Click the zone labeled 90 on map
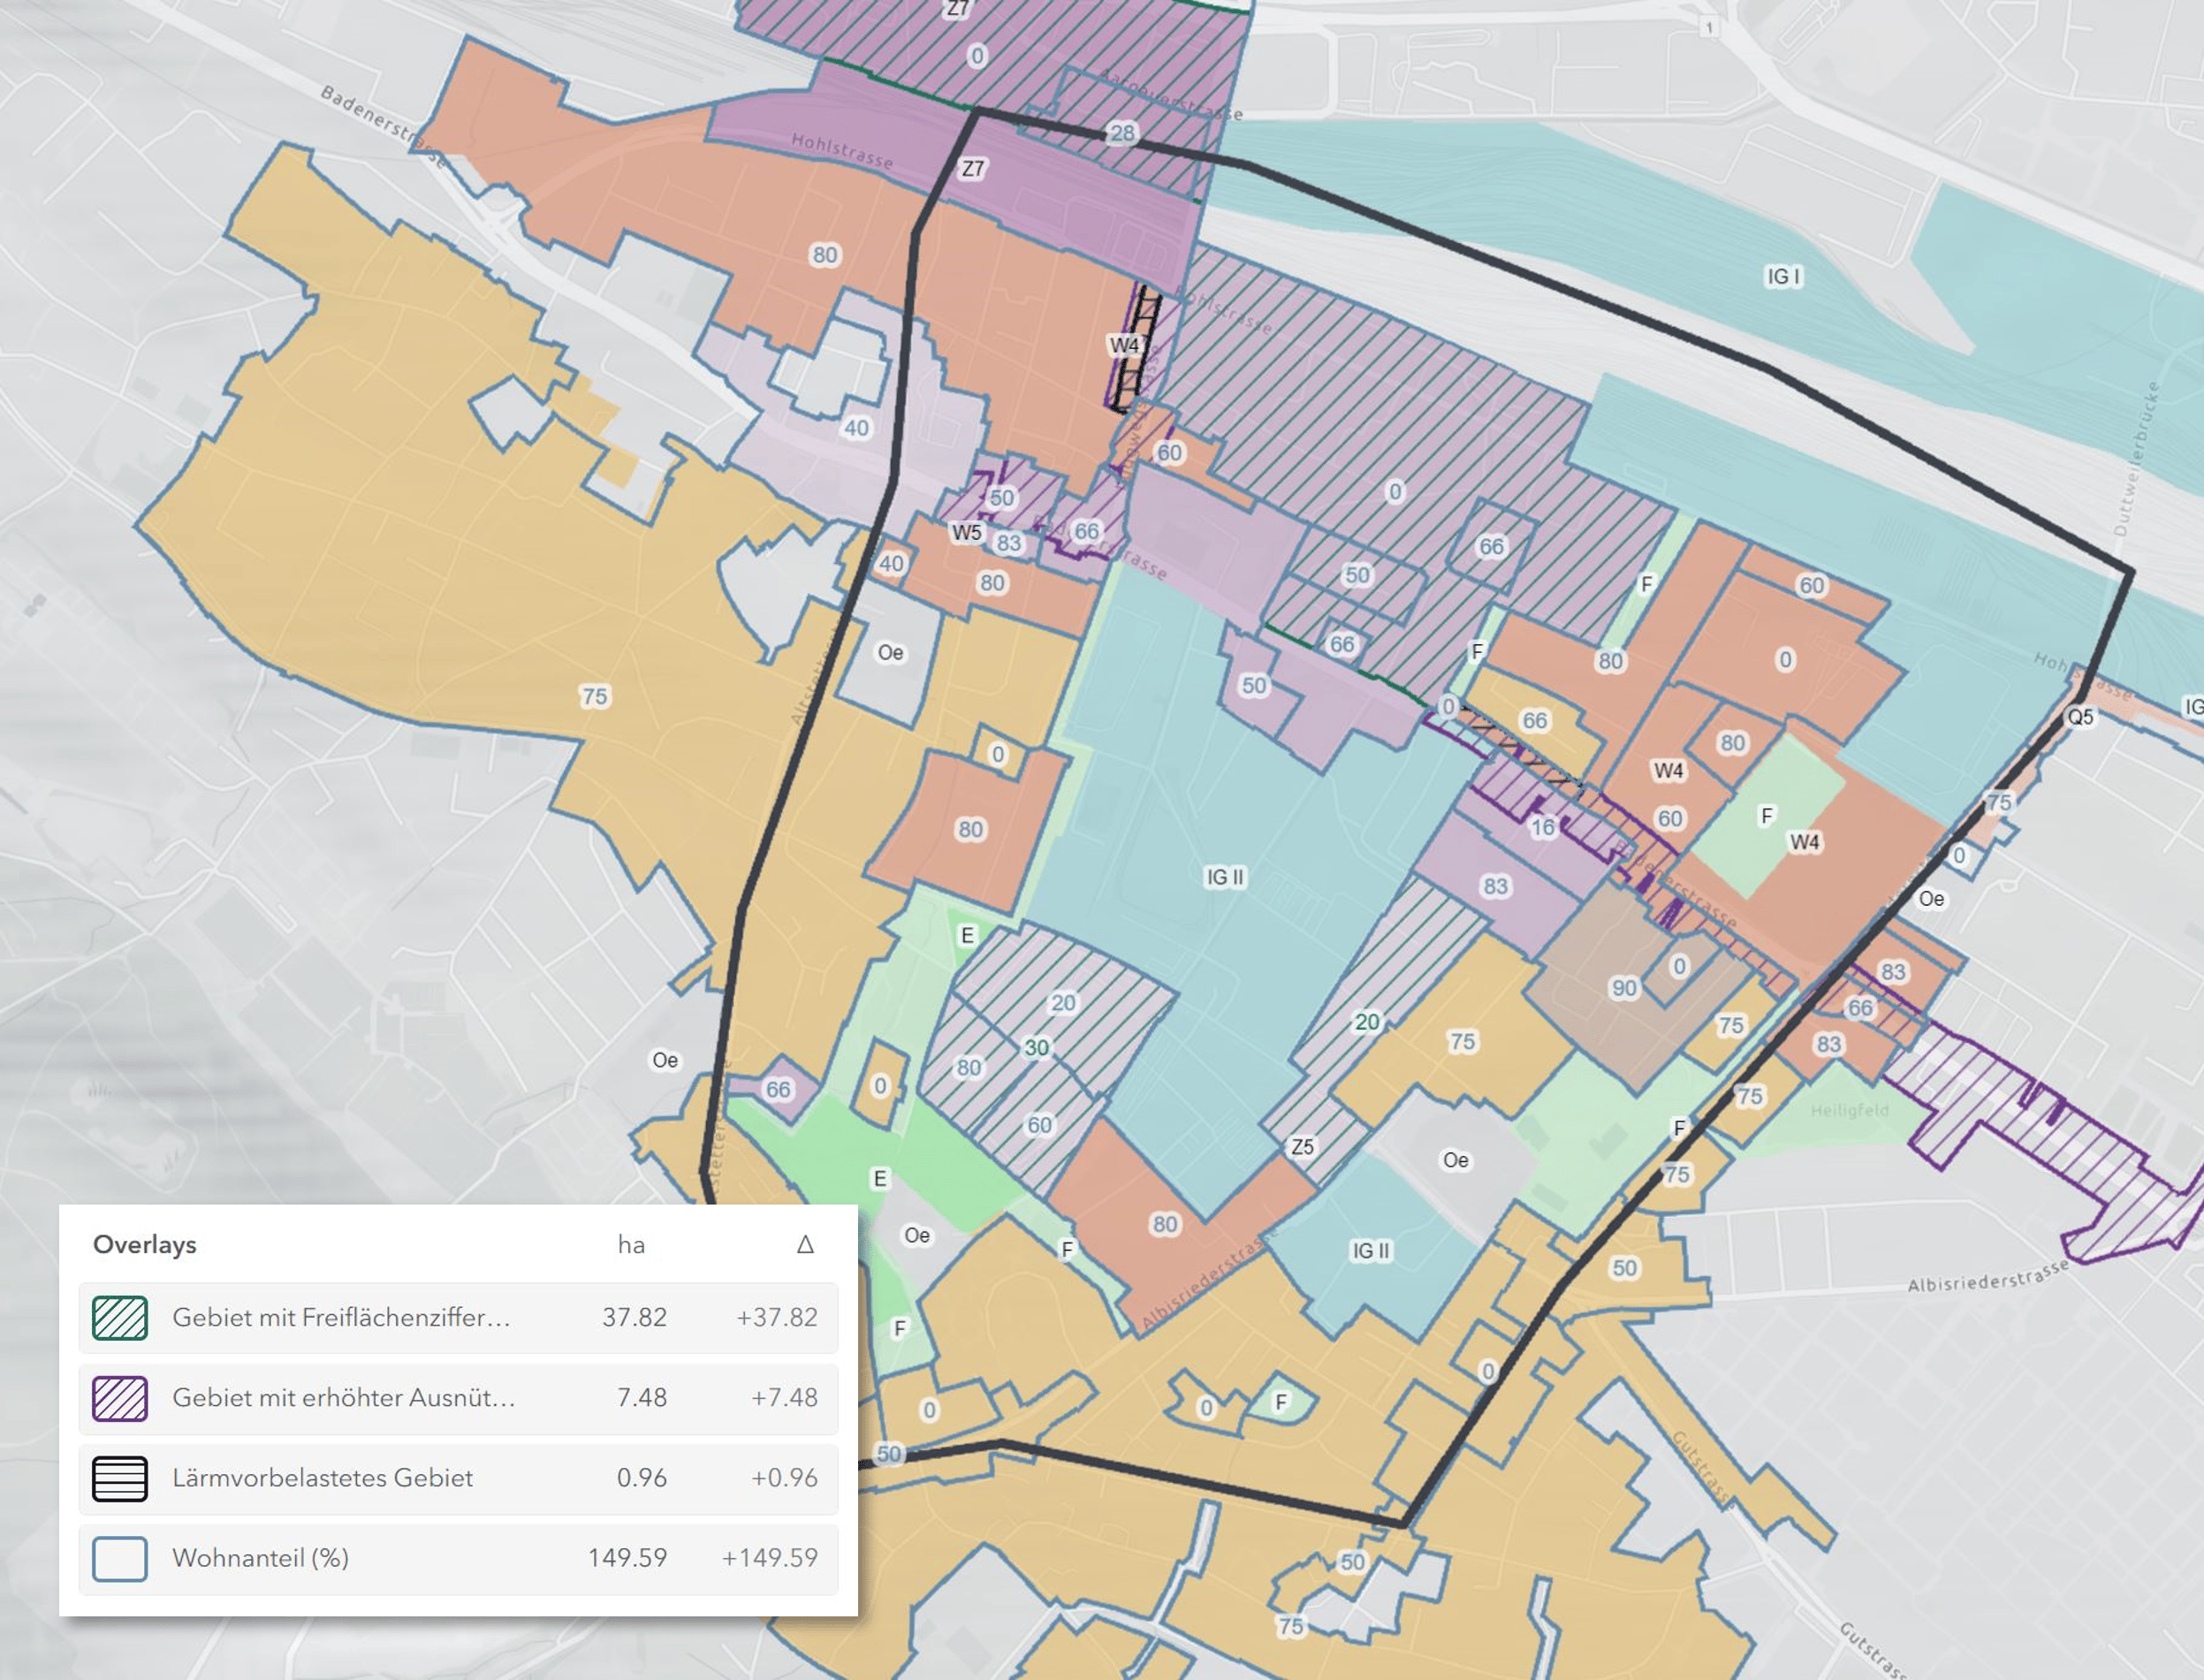The height and width of the screenshot is (1680, 2204). click(x=1624, y=989)
